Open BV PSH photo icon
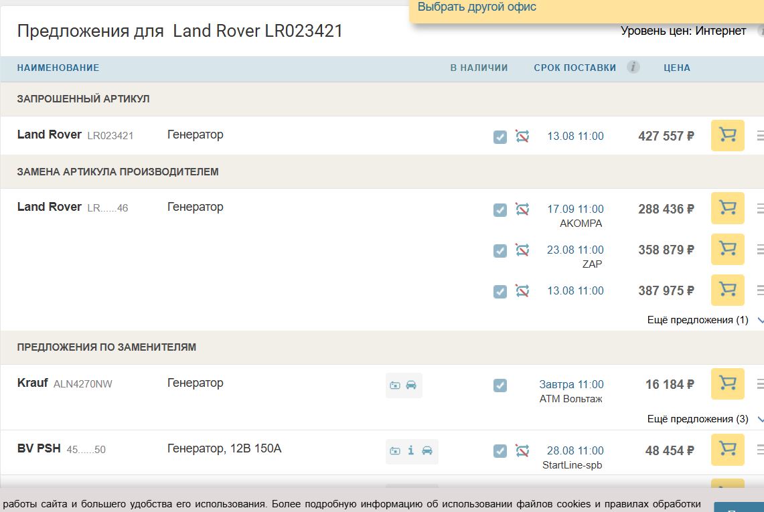Image resolution: width=764 pixels, height=512 pixels. (x=395, y=451)
